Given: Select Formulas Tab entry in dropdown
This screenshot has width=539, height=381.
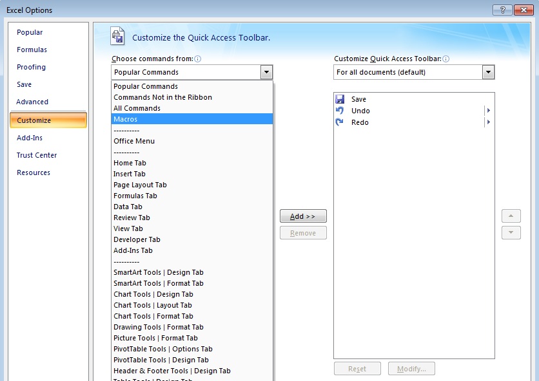Looking at the screenshot, I should [192, 196].
